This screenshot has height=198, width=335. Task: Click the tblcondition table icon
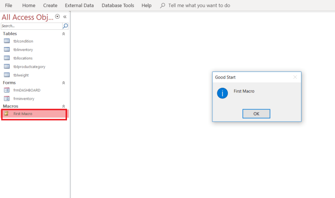tap(7, 41)
